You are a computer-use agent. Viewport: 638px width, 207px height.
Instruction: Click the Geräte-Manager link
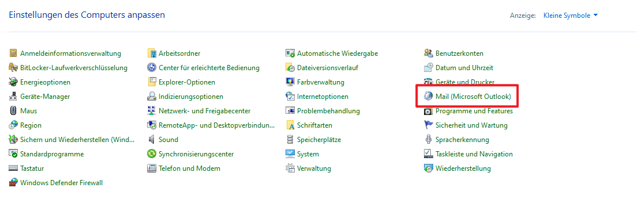pyautogui.click(x=45, y=97)
